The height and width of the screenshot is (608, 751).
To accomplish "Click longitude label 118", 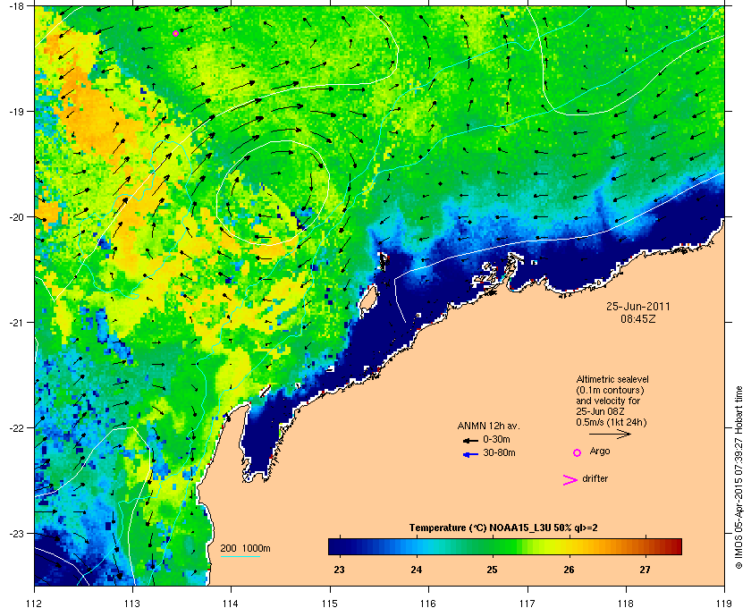I will 626,603.
